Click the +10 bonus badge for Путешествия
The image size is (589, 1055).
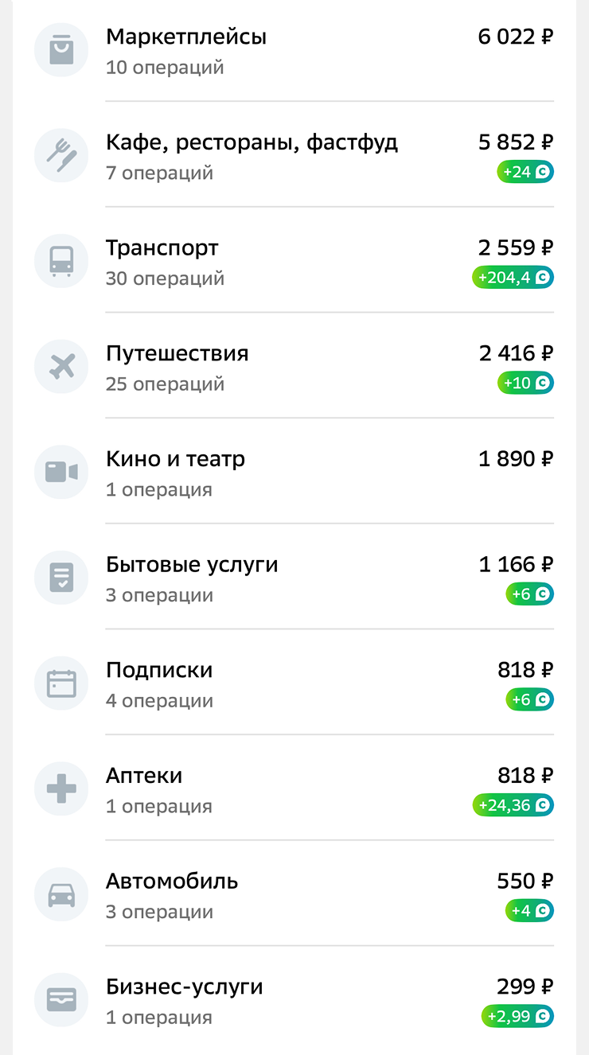click(525, 383)
